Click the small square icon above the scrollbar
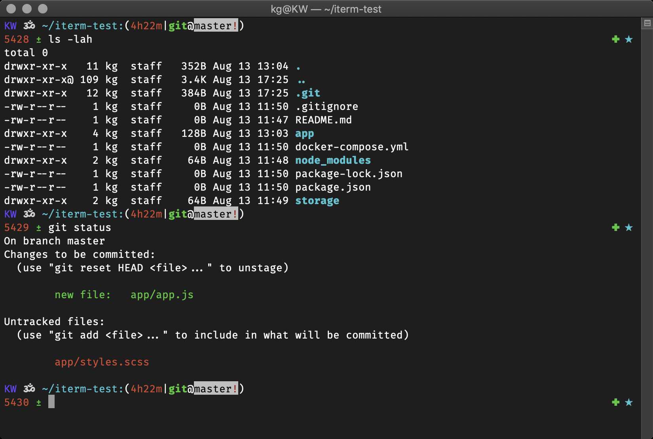Screen dimensions: 653x439 [x=647, y=23]
